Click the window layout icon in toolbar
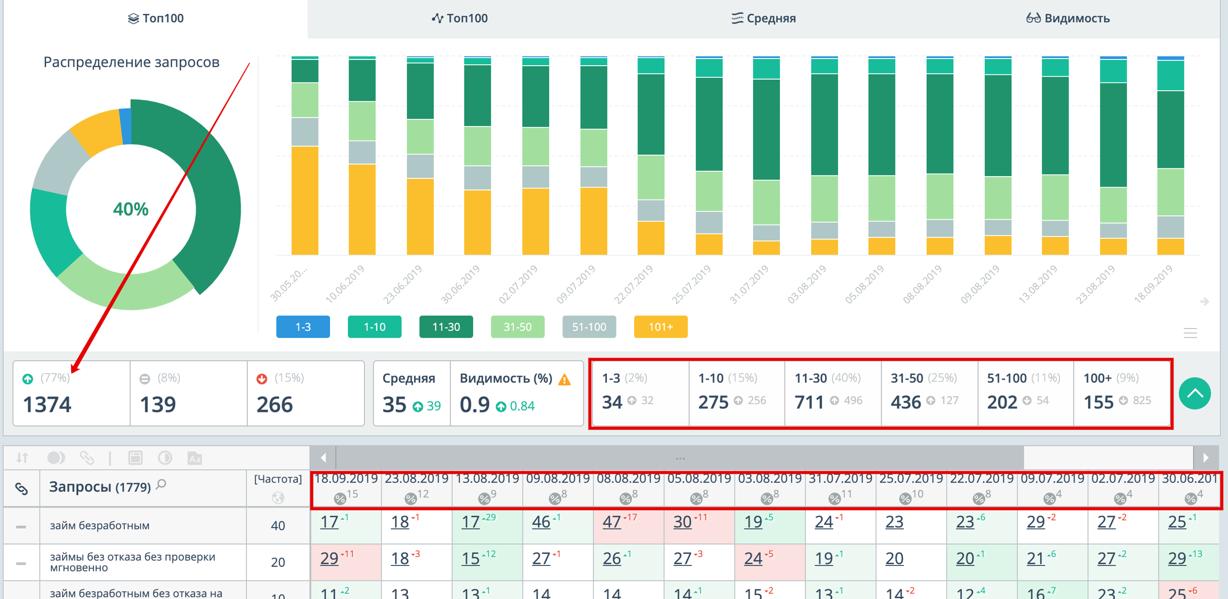This screenshot has width=1228, height=599. click(135, 458)
